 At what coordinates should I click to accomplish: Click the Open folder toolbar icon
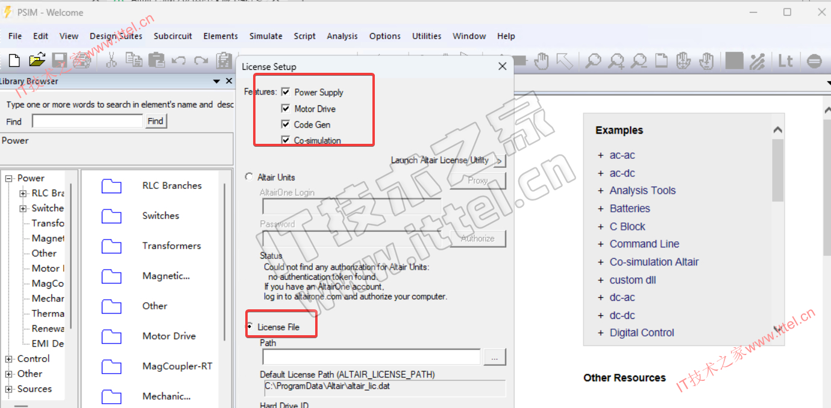pos(37,60)
